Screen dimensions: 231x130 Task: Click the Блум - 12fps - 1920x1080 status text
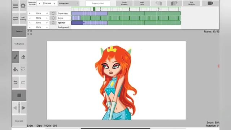pyautogui.click(x=42, y=126)
